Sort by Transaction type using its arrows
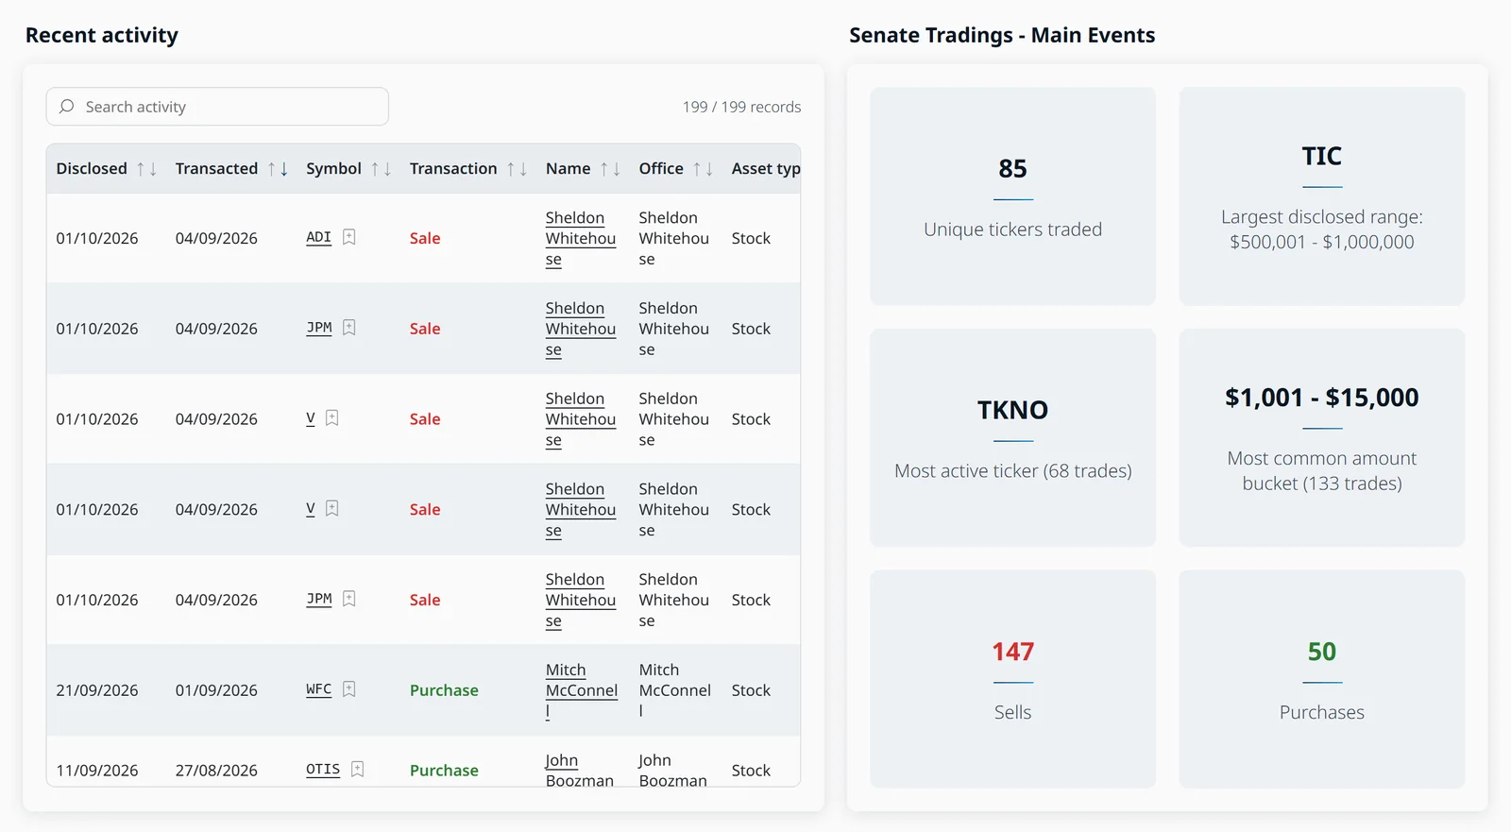 point(517,169)
